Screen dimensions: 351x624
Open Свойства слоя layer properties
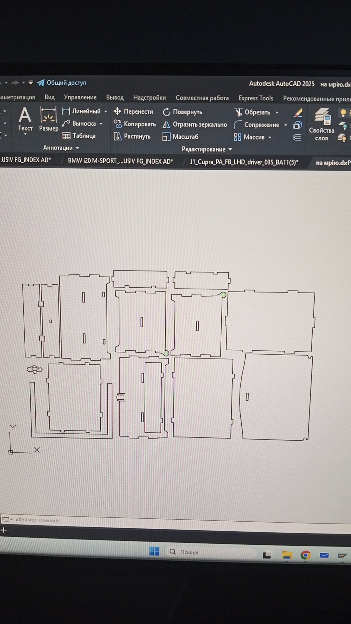[321, 125]
